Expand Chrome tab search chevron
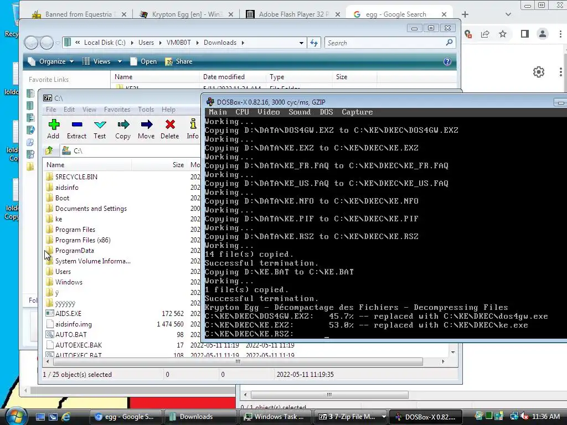567x425 pixels. 508,14
